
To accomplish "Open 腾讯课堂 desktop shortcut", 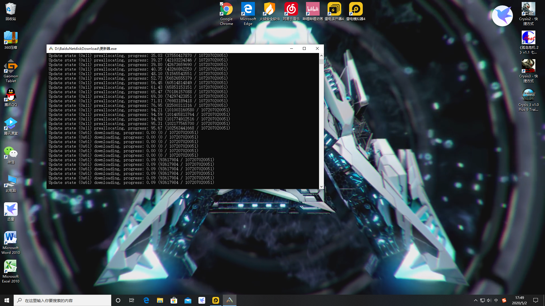I will [x=11, y=126].
